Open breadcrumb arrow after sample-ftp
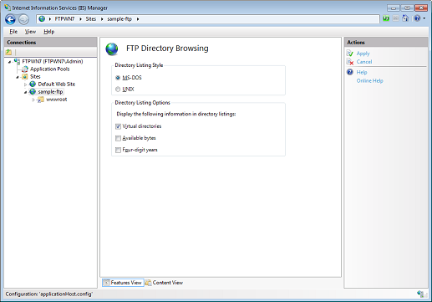432x302 pixels. point(138,19)
